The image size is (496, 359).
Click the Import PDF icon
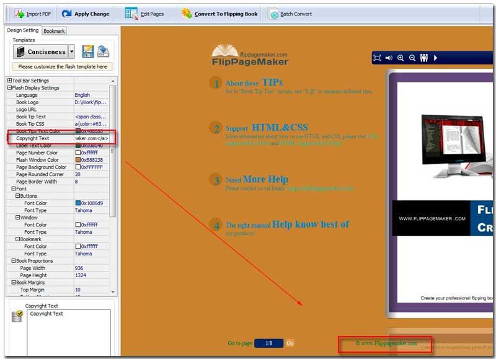(x=20, y=14)
